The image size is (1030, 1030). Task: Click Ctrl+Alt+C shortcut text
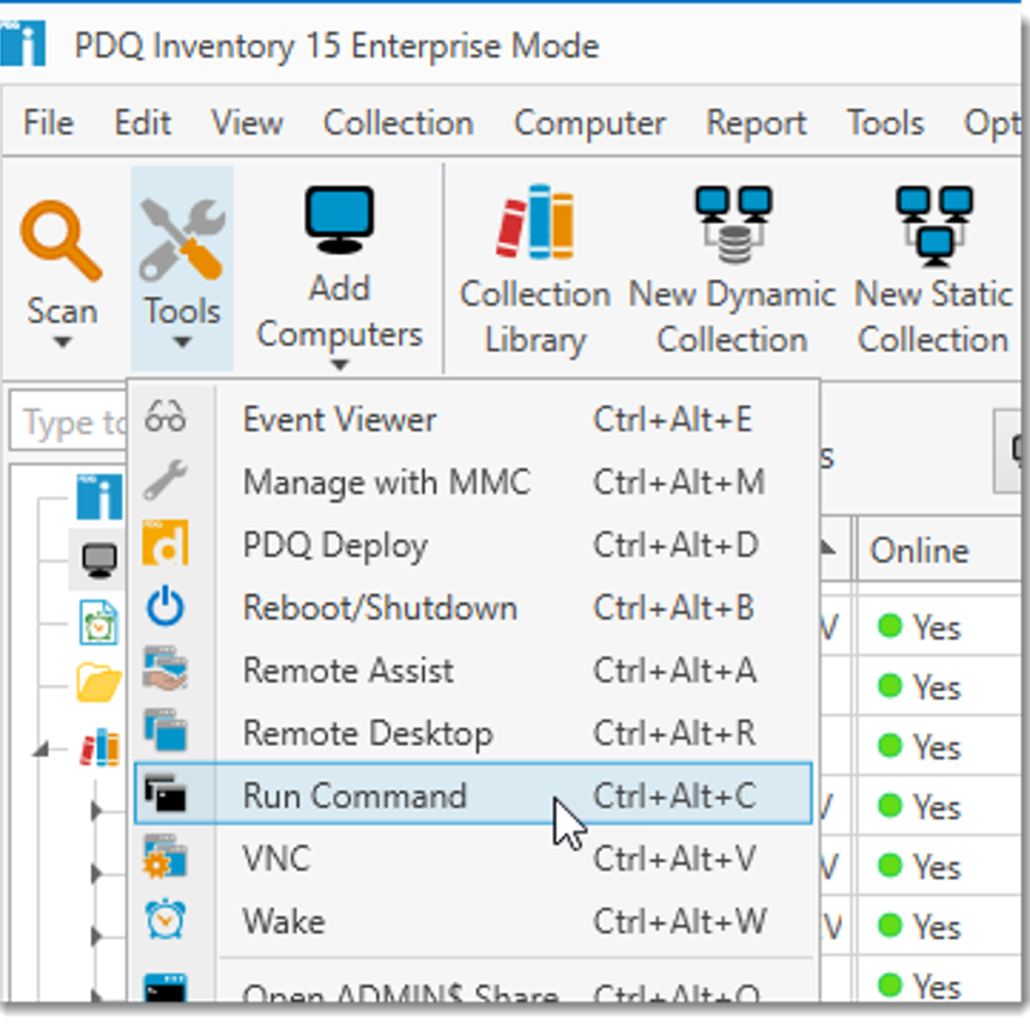(674, 796)
